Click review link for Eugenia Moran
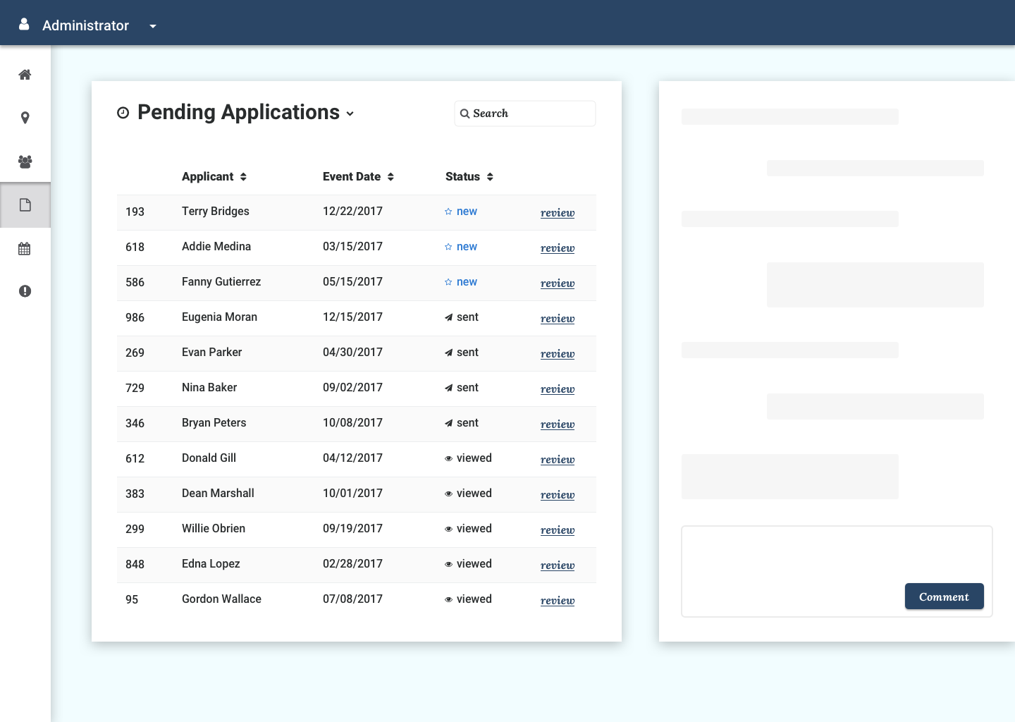 coord(558,319)
